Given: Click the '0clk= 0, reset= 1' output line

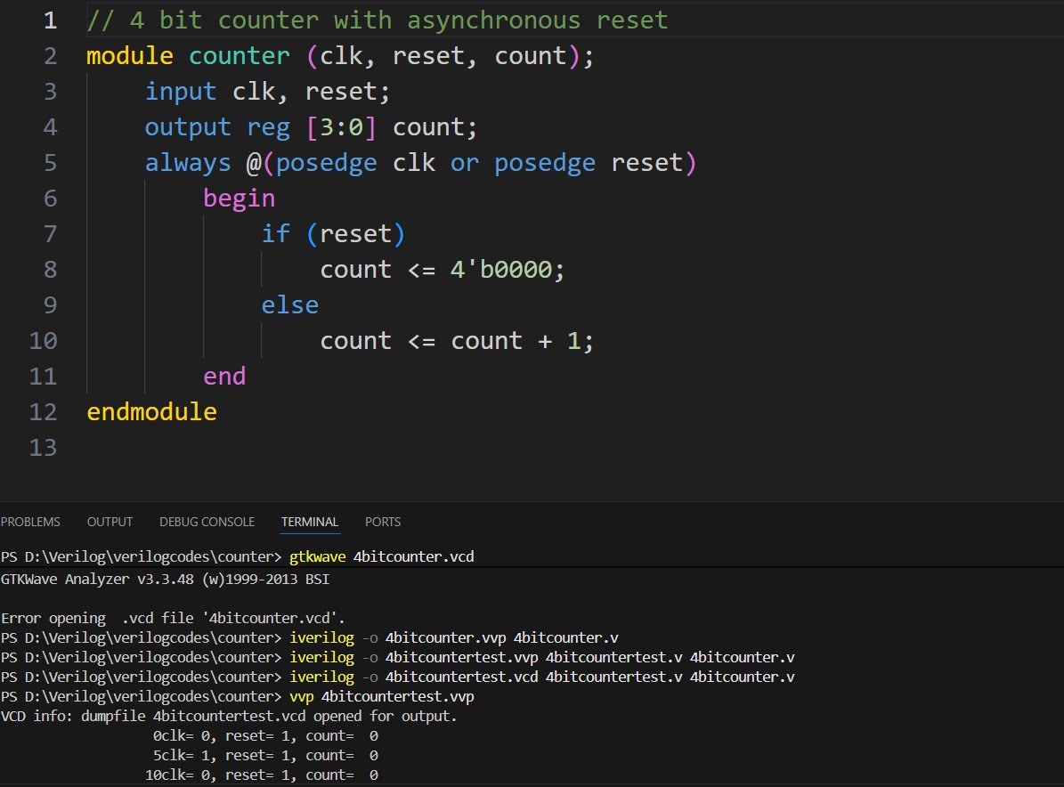Looking at the screenshot, I should click(265, 736).
